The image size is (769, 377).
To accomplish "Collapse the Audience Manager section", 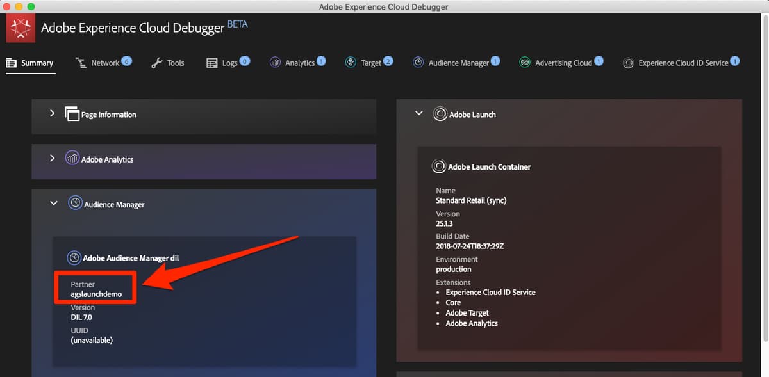I will pyautogui.click(x=54, y=203).
